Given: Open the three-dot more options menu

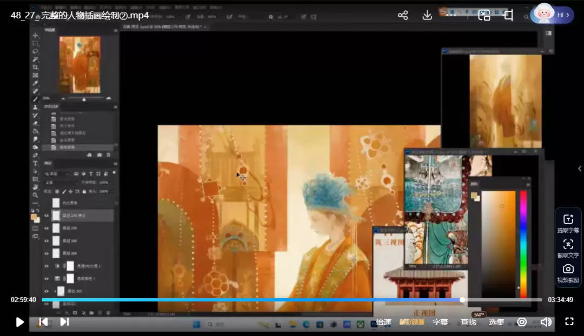Looking at the screenshot, I should (x=452, y=15).
